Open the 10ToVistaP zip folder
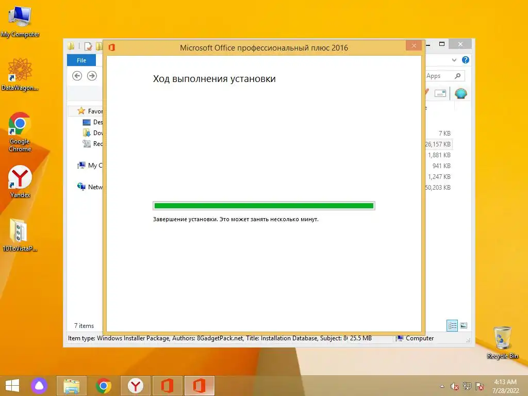528x396 pixels. pos(20,235)
